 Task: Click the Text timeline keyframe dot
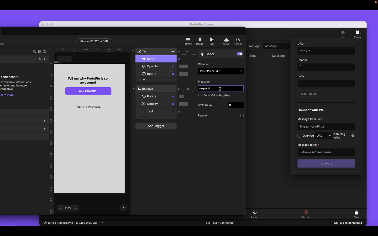[x=179, y=112]
